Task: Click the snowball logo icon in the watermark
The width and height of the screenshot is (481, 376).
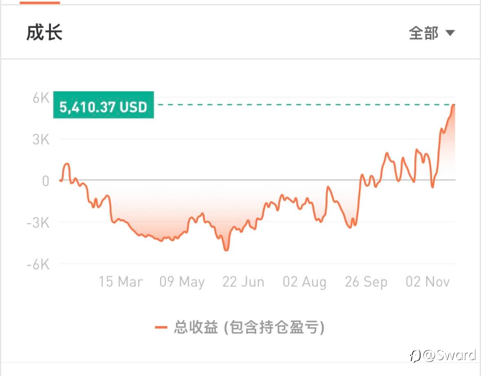Action: point(415,356)
